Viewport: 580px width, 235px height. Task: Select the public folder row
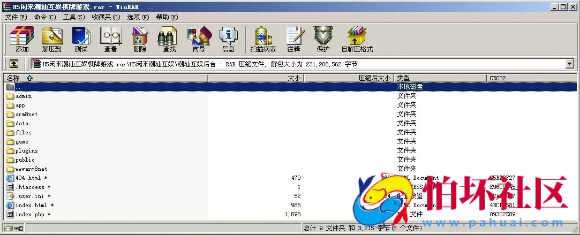tap(290, 160)
